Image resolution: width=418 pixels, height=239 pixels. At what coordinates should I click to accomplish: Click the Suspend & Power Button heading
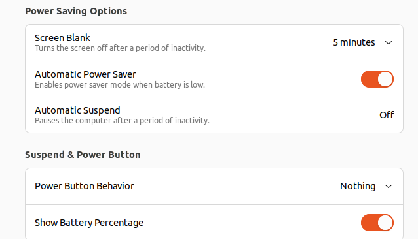point(83,155)
